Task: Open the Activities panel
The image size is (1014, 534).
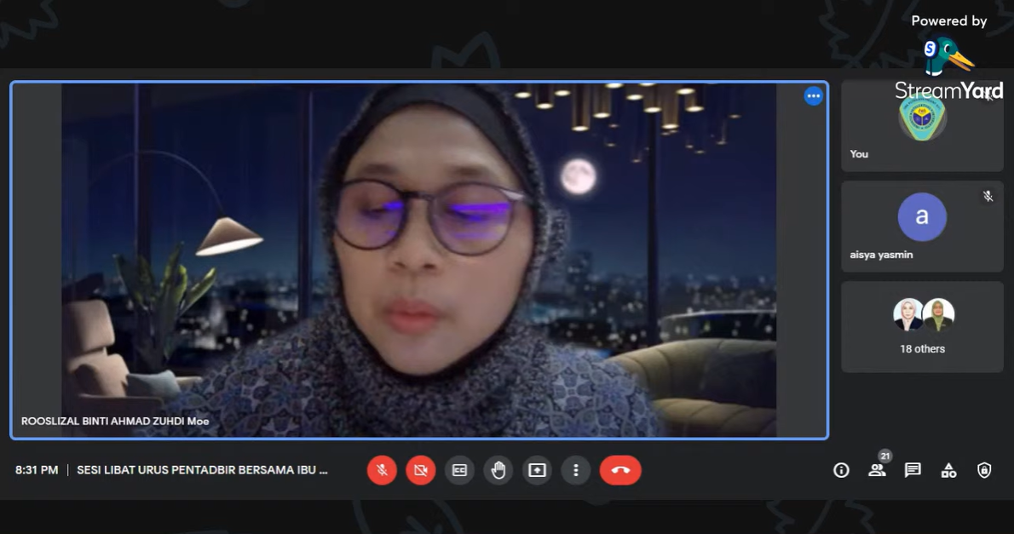Action: tap(948, 470)
